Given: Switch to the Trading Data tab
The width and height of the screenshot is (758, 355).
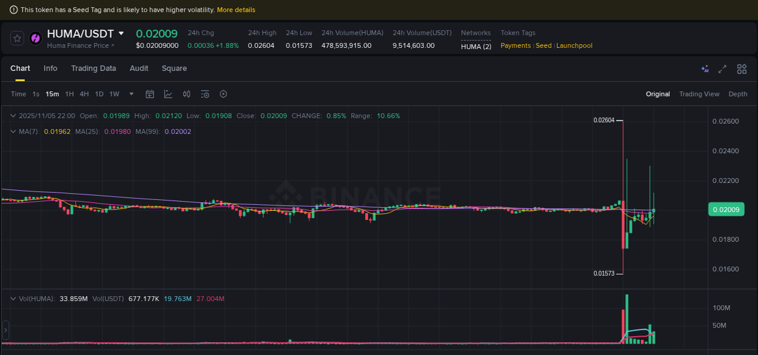Looking at the screenshot, I should click(x=93, y=68).
